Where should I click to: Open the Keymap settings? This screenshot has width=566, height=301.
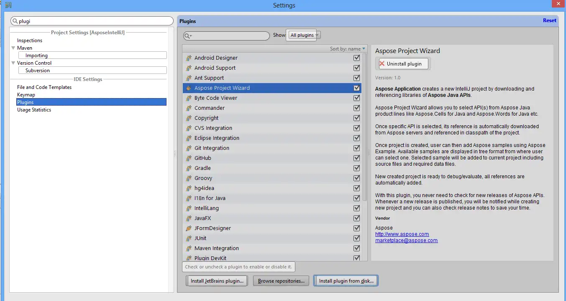coord(26,95)
